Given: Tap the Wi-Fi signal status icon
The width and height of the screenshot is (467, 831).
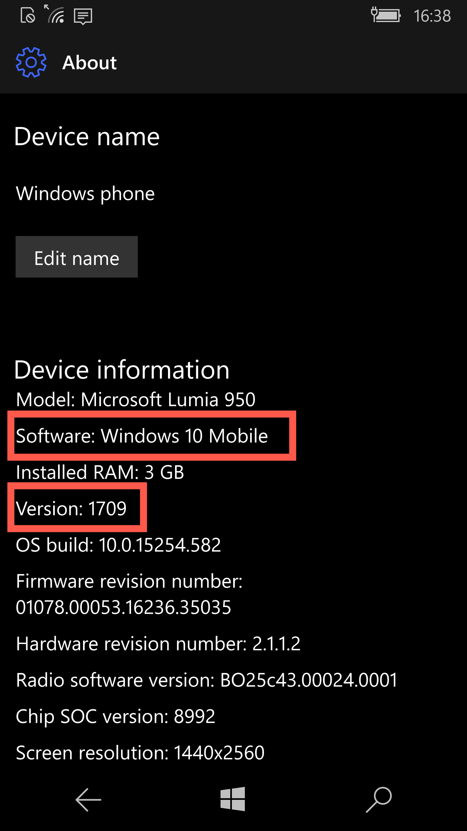Looking at the screenshot, I should (x=54, y=14).
